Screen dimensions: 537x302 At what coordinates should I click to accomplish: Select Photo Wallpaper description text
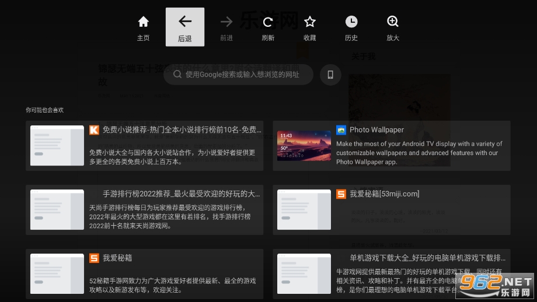[419, 153]
